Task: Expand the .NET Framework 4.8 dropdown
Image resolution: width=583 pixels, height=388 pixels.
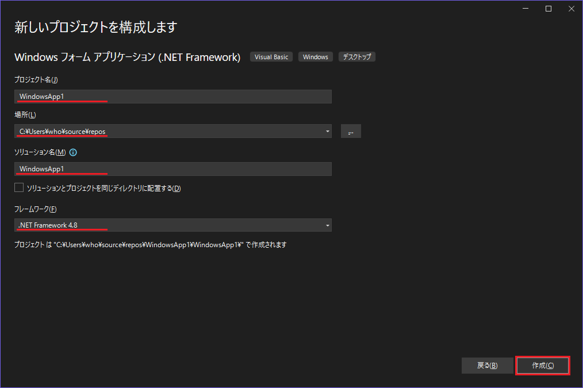Action: pos(327,225)
